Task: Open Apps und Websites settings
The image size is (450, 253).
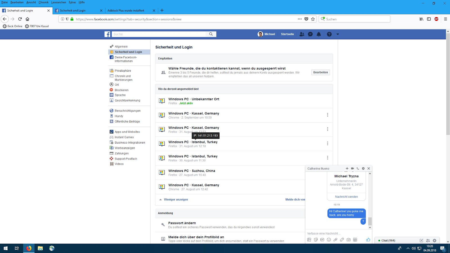Action: [x=127, y=132]
